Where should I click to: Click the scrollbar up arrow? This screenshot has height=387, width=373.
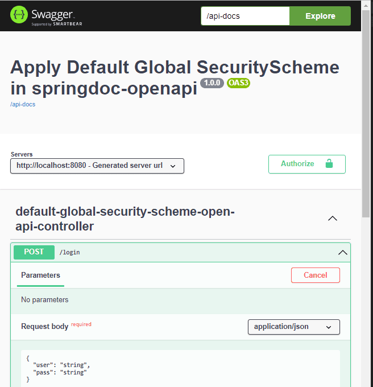click(366, 4)
